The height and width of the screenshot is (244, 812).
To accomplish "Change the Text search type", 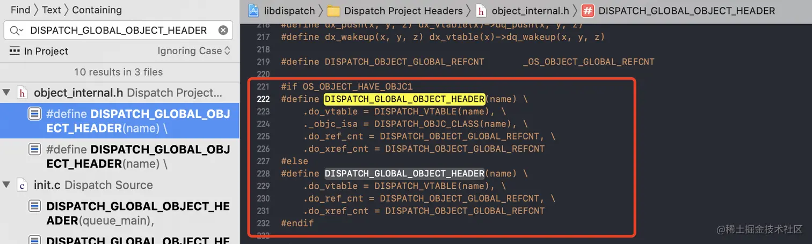I will (x=52, y=10).
